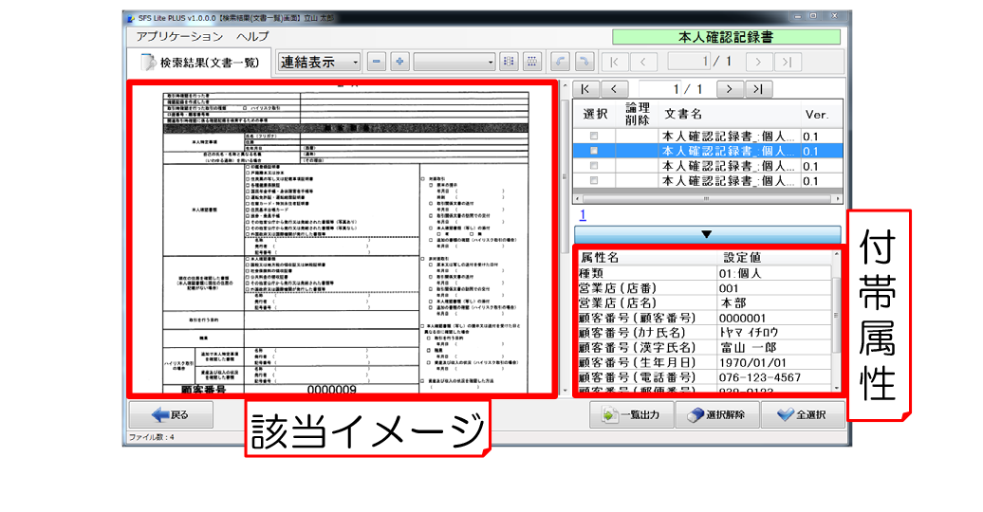
Task: Click left arrow of document list scrollbar
Action: point(578,199)
